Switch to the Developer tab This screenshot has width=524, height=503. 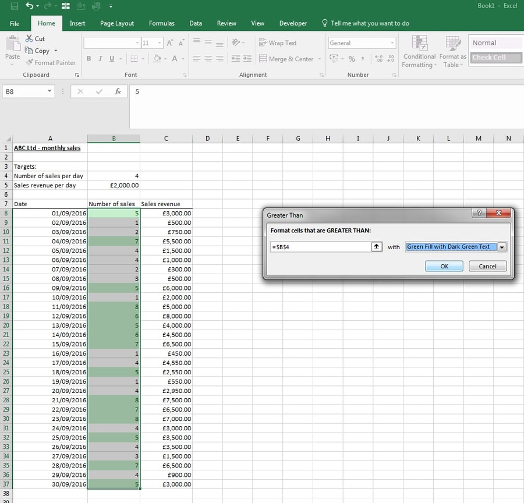pos(293,23)
